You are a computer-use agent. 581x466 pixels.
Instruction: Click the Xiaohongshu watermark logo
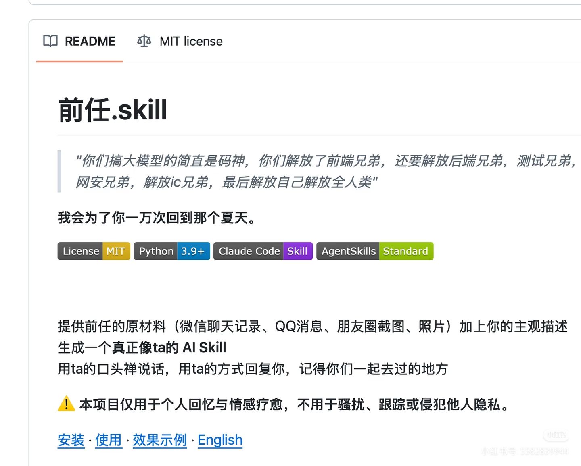tap(556, 435)
